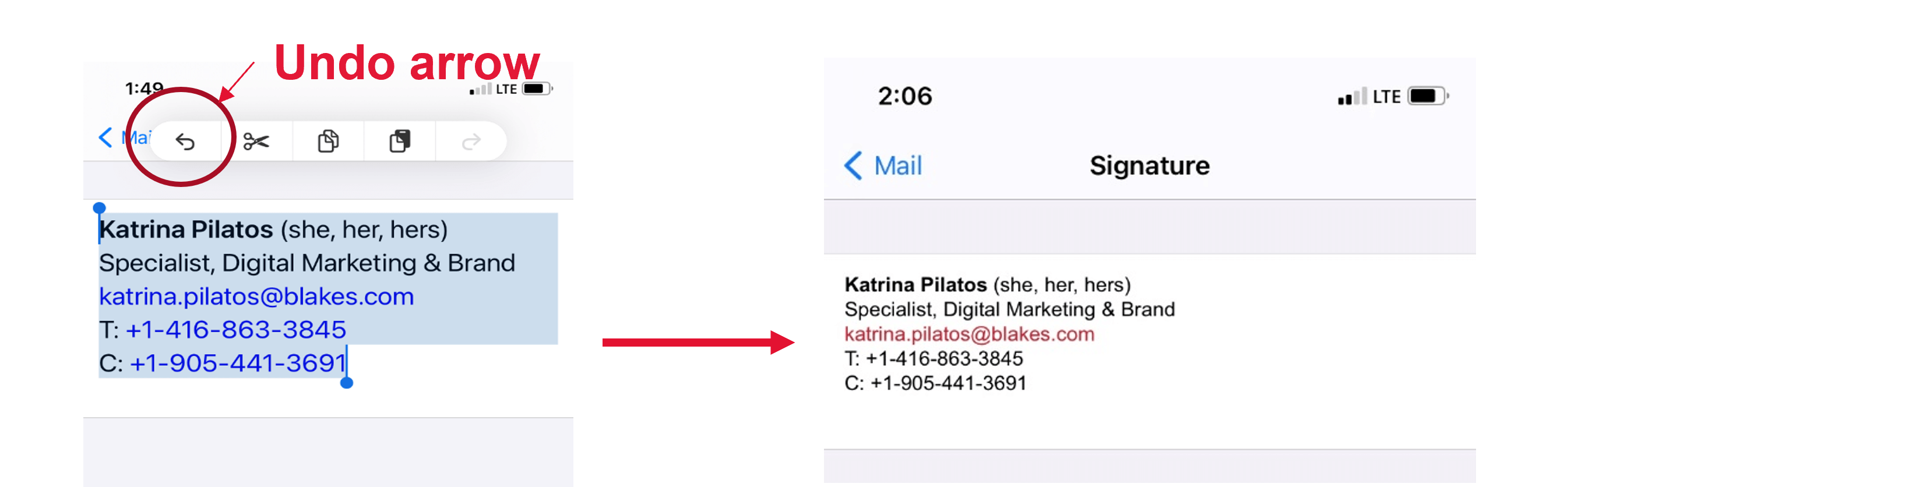This screenshot has height=487, width=1923.
Task: Tap the bold Katrina Pilatos name under Signature
Action: 915,284
